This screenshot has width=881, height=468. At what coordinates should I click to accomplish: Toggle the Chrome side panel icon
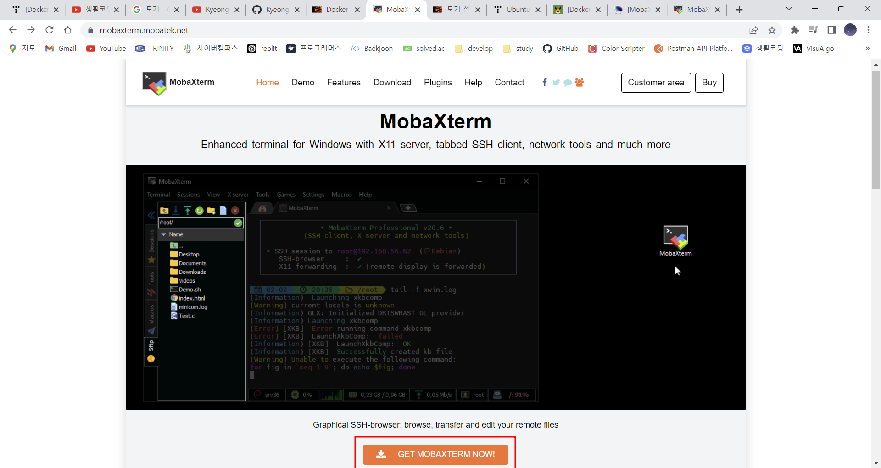(x=831, y=30)
